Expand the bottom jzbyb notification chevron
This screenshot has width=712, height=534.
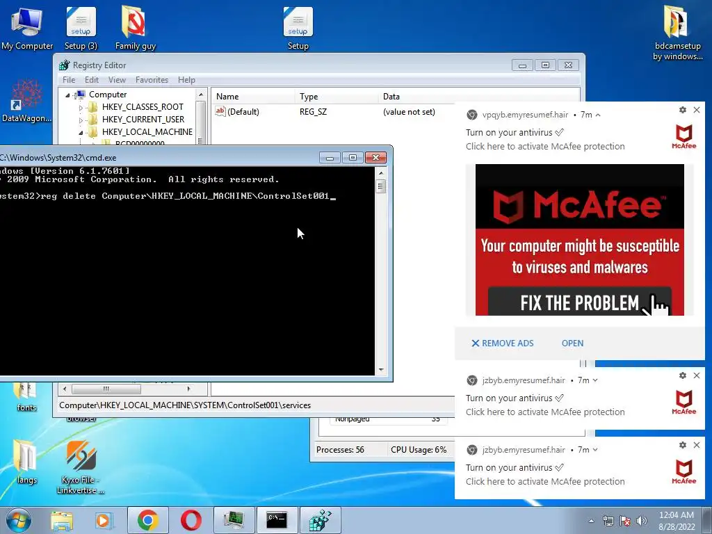[x=595, y=450]
